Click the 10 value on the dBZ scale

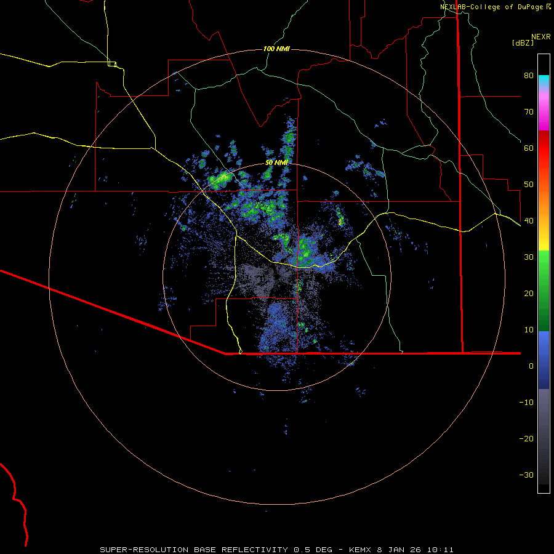(x=529, y=330)
